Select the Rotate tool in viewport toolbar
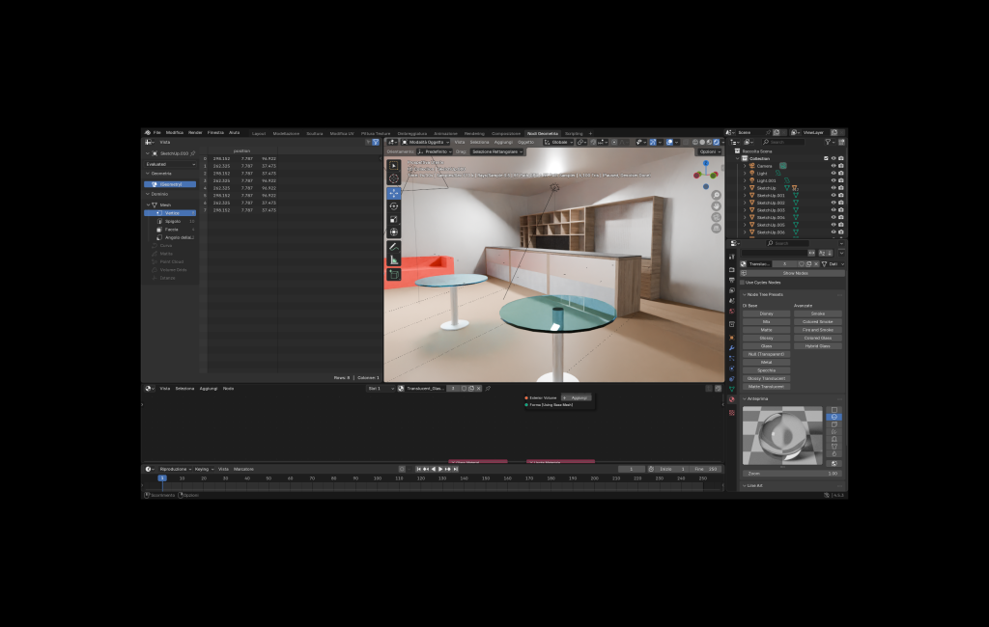Screen dimensions: 989x627 394,205
